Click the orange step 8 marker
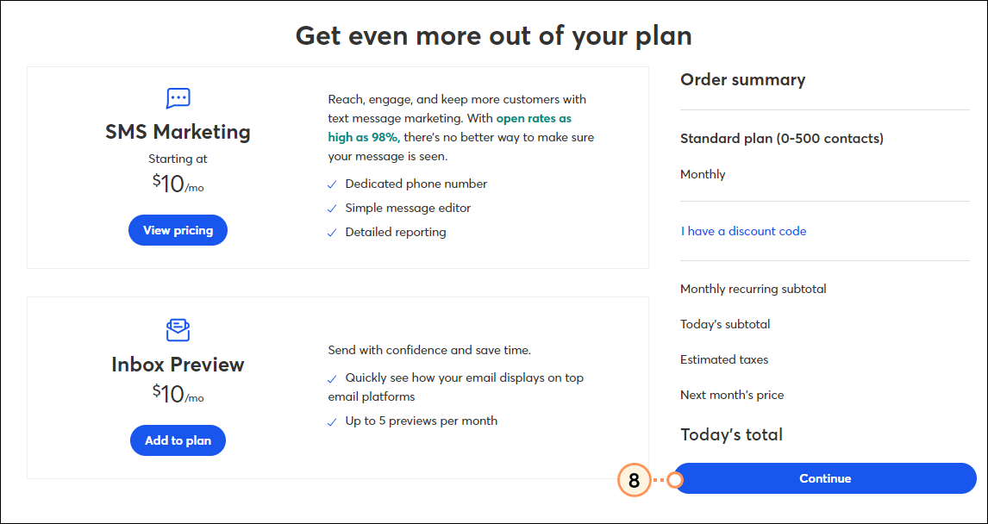The height and width of the screenshot is (524, 988). 634,480
